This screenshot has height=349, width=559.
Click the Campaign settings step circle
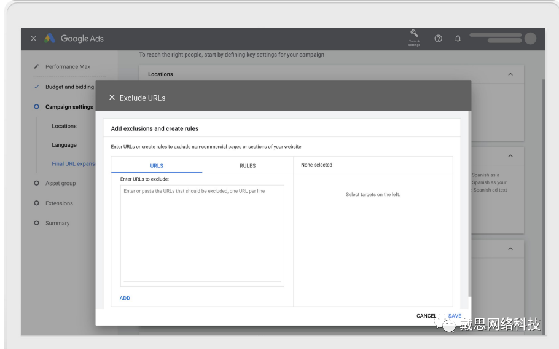[x=36, y=106]
